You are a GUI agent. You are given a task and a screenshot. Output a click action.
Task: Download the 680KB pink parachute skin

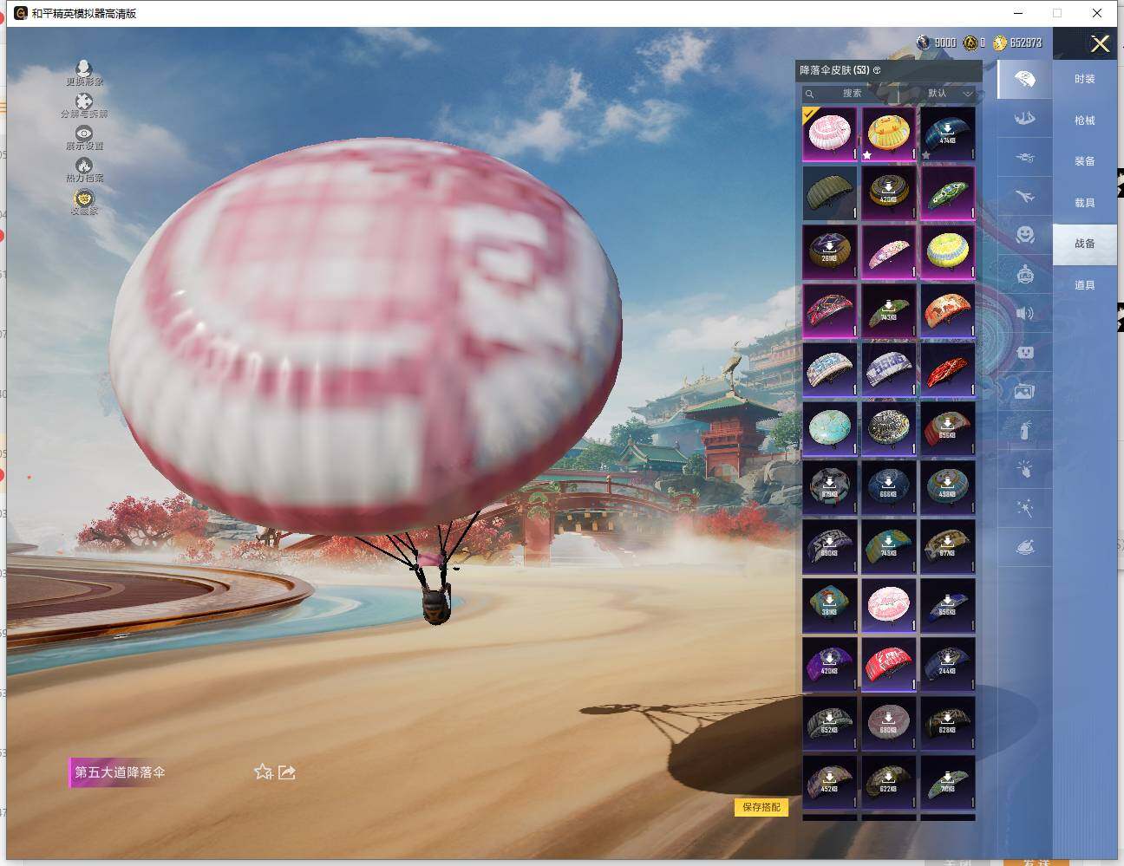[888, 724]
